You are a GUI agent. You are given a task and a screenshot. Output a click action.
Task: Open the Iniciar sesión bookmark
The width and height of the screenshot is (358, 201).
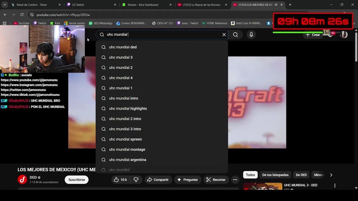(74, 23)
